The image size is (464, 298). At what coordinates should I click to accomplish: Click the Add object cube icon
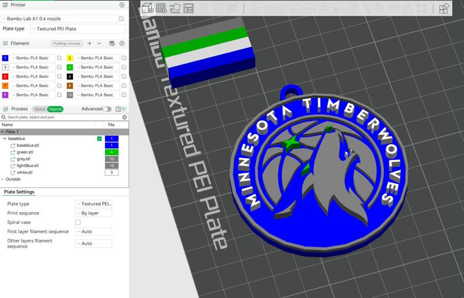pos(147,8)
